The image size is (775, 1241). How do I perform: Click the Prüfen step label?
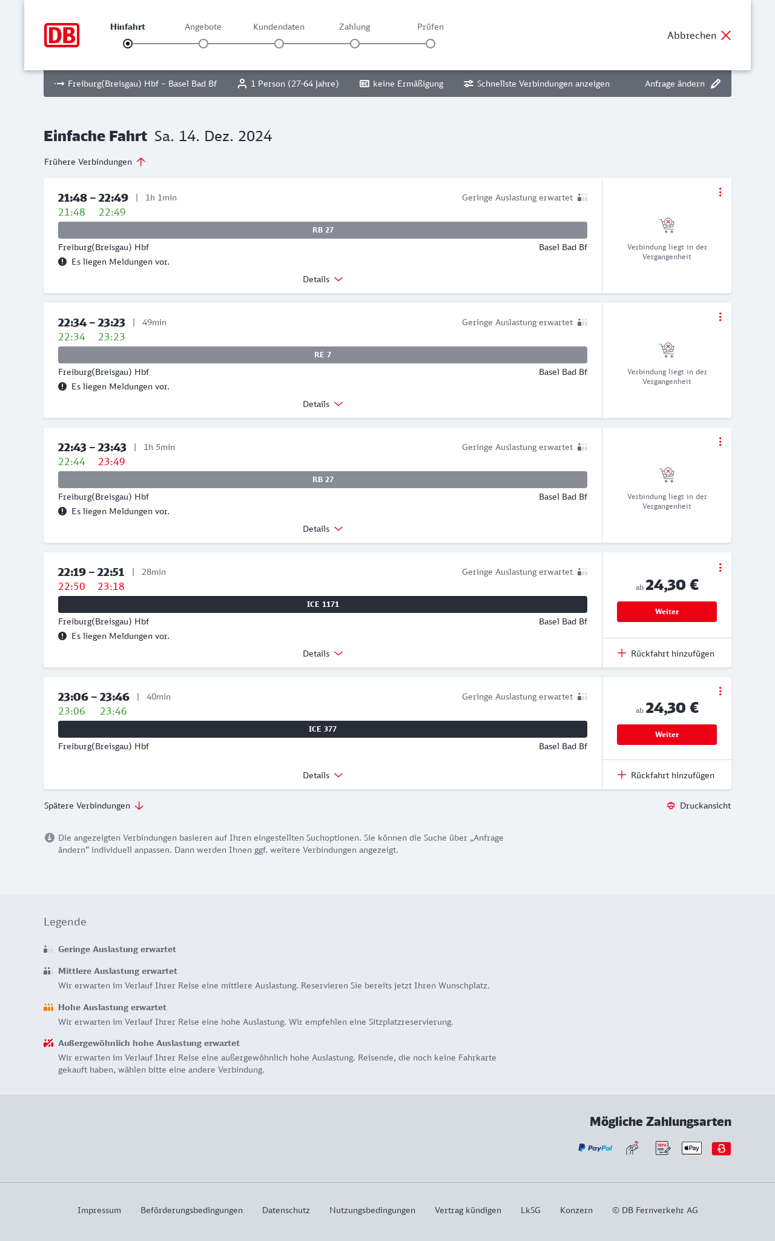[x=430, y=27]
